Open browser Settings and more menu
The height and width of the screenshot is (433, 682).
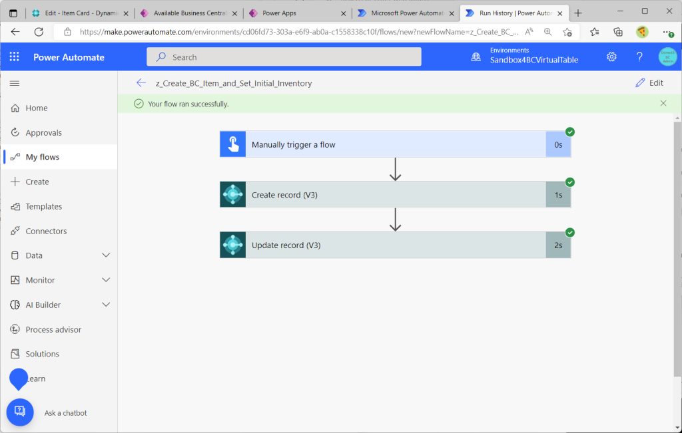pyautogui.click(x=667, y=32)
